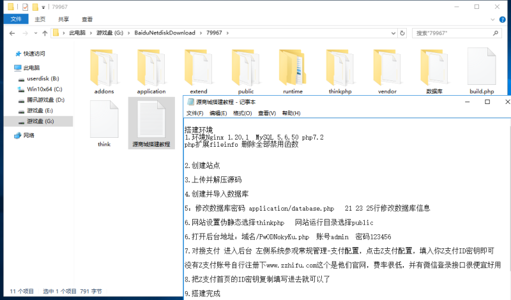Click new folder quick access icon
The width and height of the screenshot is (511, 300).
point(35,7)
